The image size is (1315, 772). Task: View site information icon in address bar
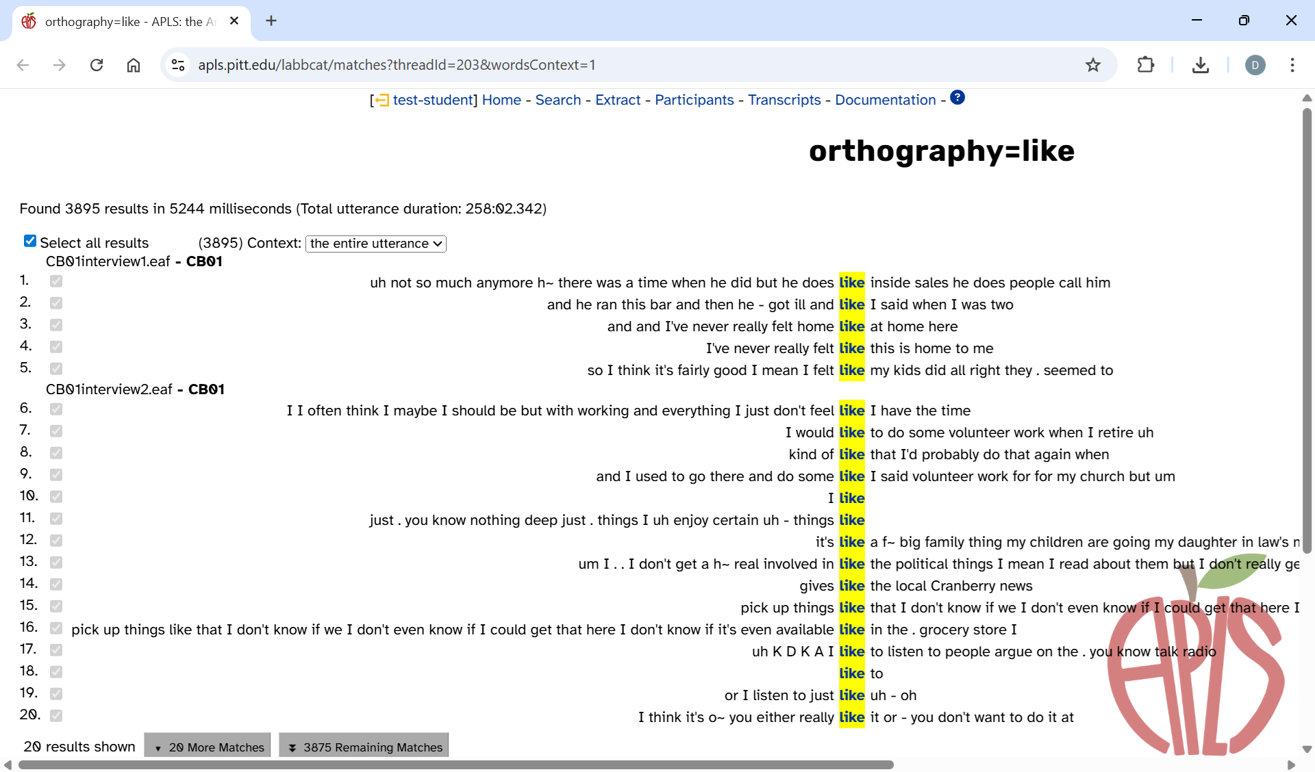tap(178, 65)
